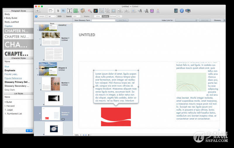Open the View menu icon in toolbar
This screenshot has width=234, height=148.
[x=51, y=11]
